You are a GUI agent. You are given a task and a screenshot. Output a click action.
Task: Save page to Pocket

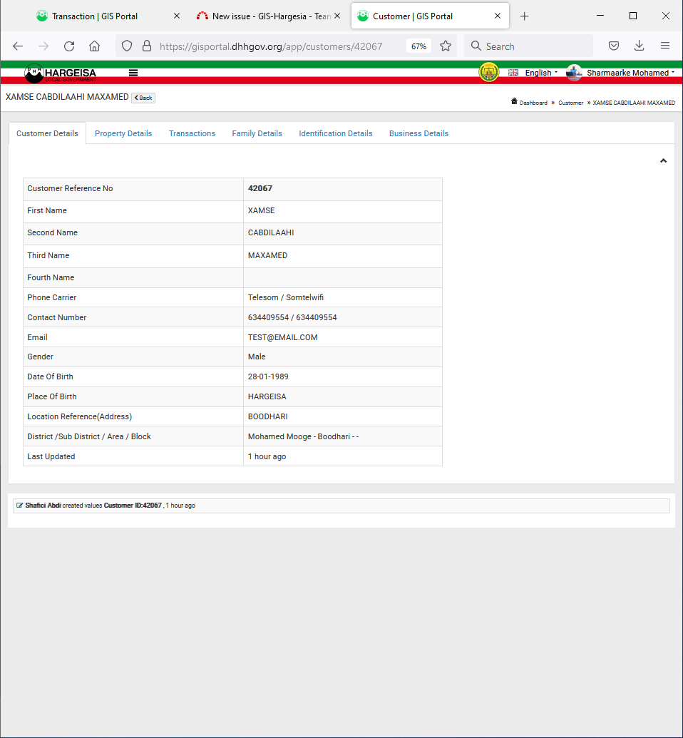tap(613, 46)
